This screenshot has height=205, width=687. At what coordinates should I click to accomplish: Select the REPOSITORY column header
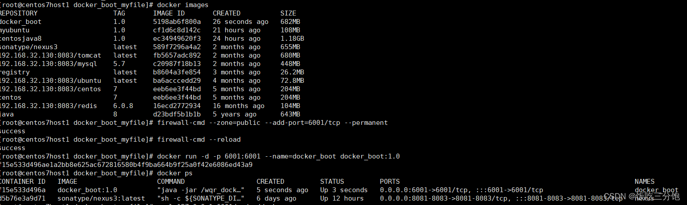point(19,13)
